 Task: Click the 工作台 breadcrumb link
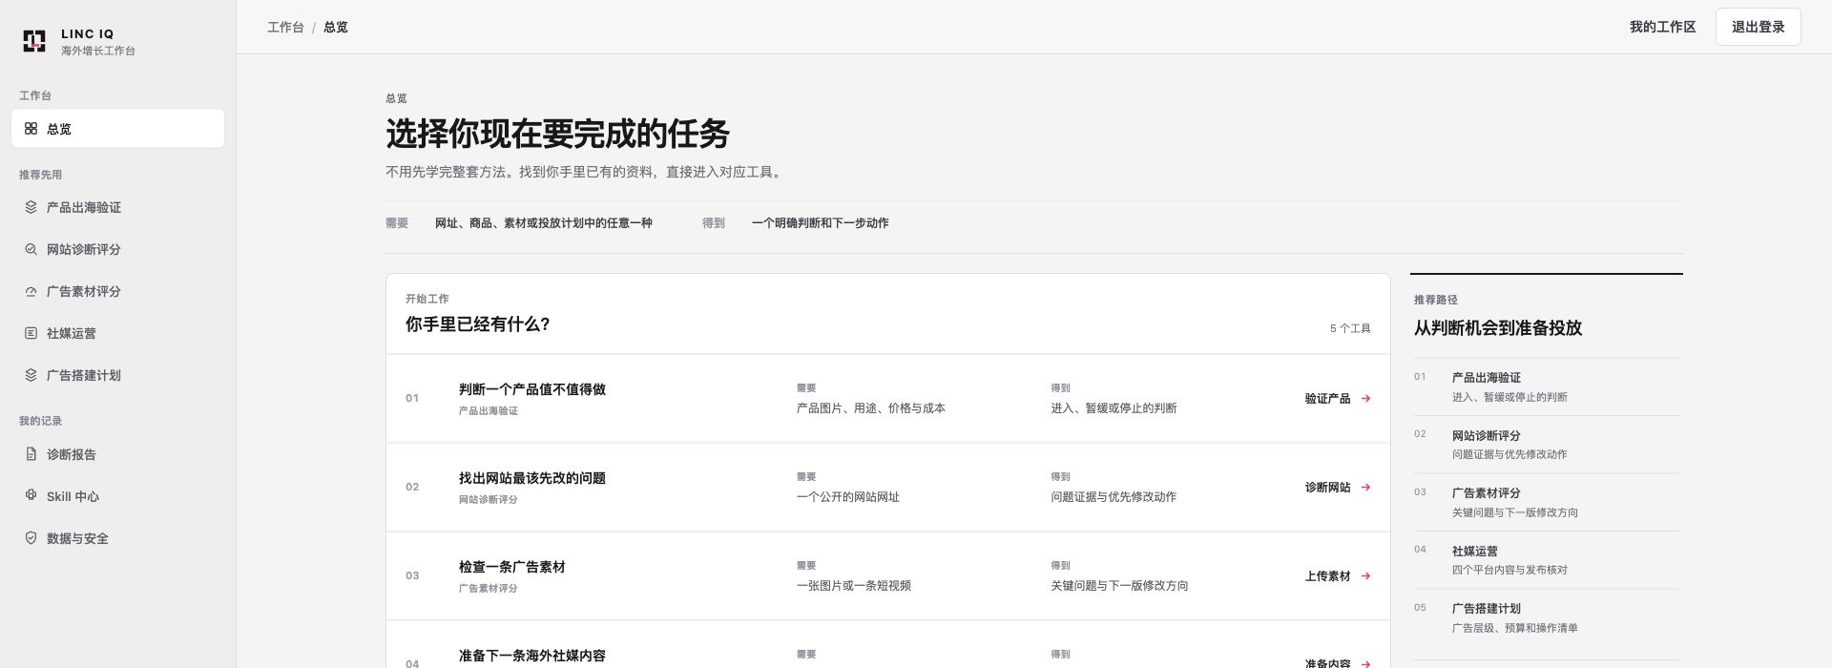(x=285, y=27)
